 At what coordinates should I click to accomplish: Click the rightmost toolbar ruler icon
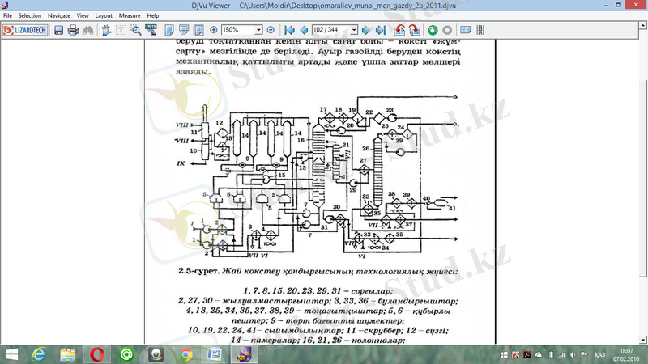click(480, 30)
